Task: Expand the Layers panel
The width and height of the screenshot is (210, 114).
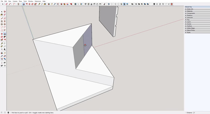Action: pyautogui.click(x=197, y=22)
